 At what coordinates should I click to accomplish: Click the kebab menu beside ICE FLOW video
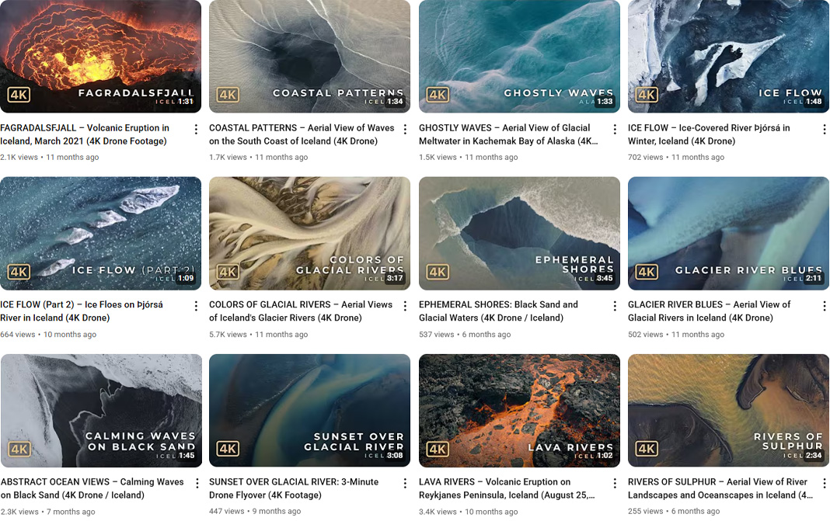tap(824, 129)
